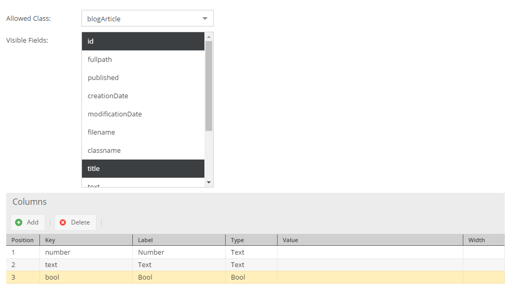Sort by the Position column header
Image resolution: width=510 pixels, height=291 pixels.
click(x=22, y=240)
